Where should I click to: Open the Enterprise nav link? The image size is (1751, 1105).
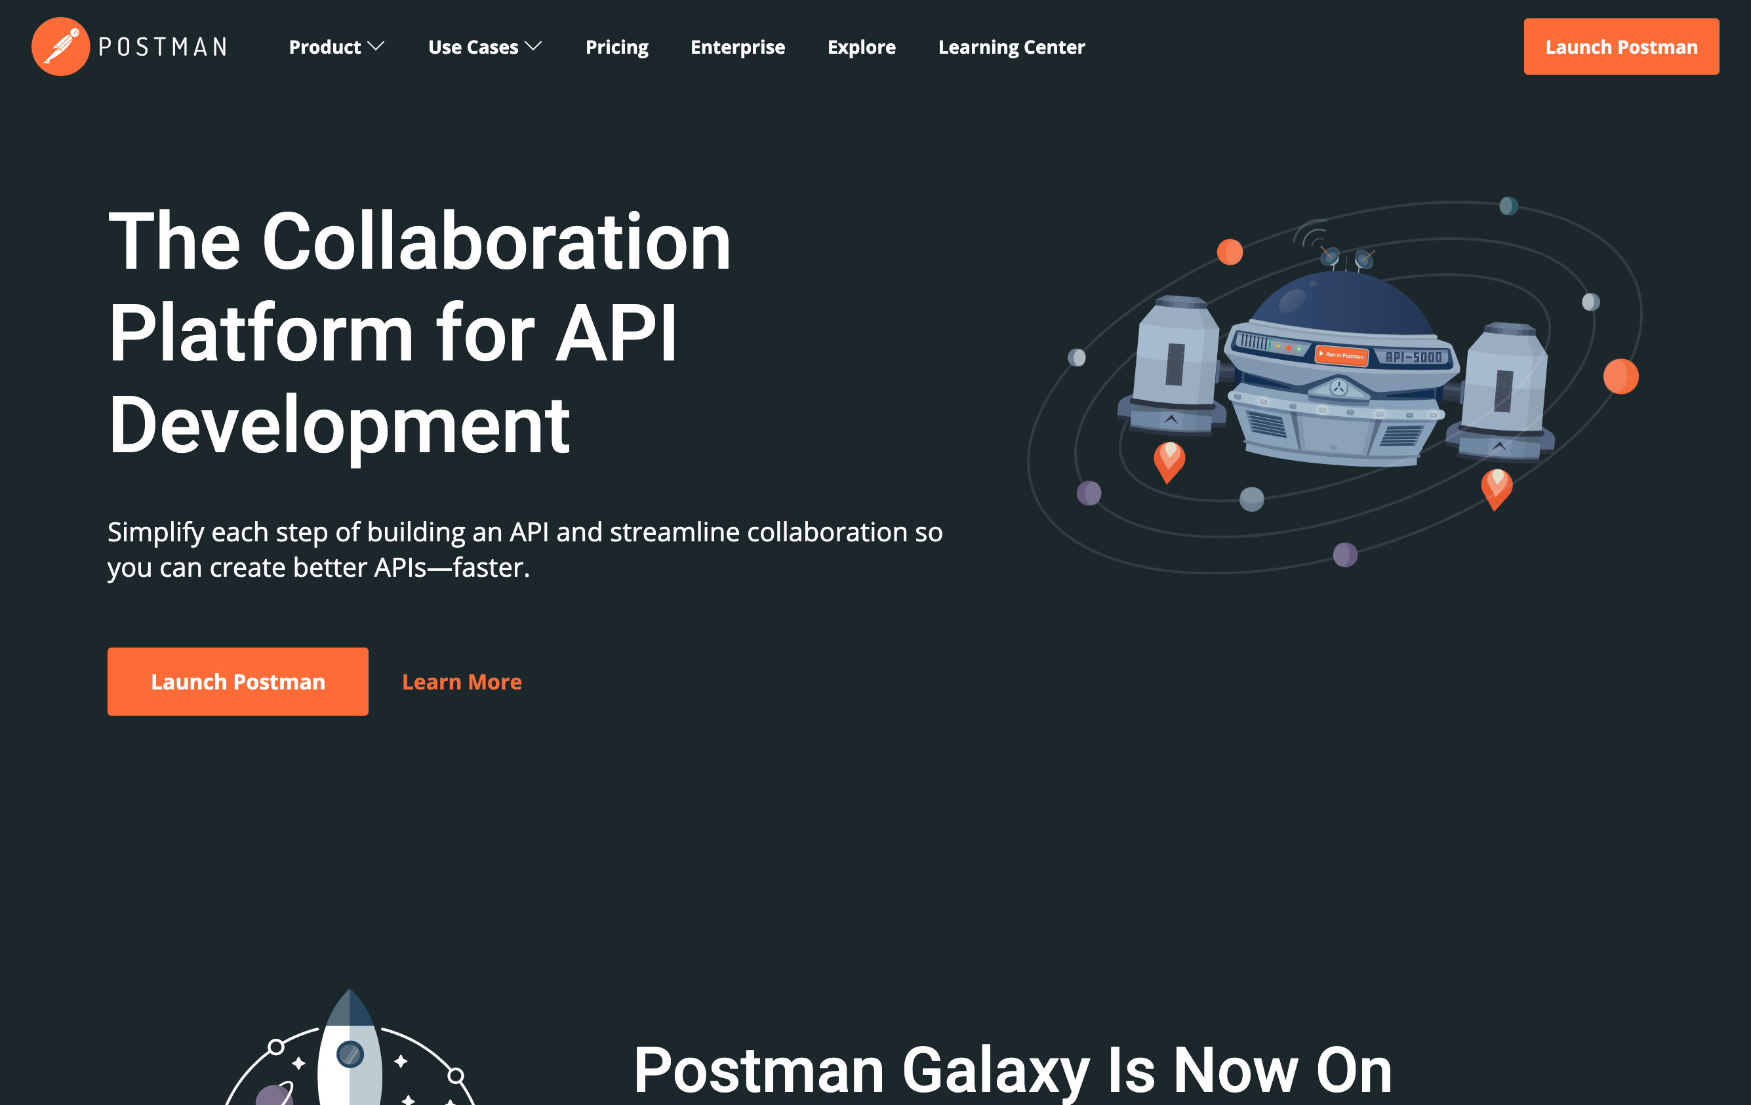737,47
